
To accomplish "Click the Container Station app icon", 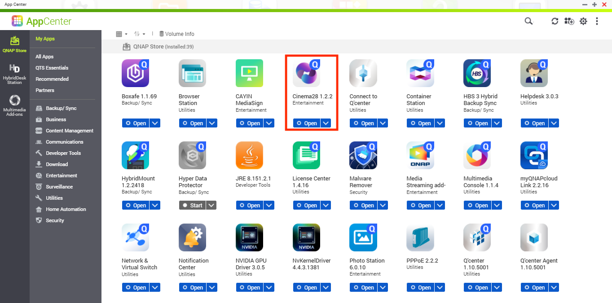I will pyautogui.click(x=420, y=73).
